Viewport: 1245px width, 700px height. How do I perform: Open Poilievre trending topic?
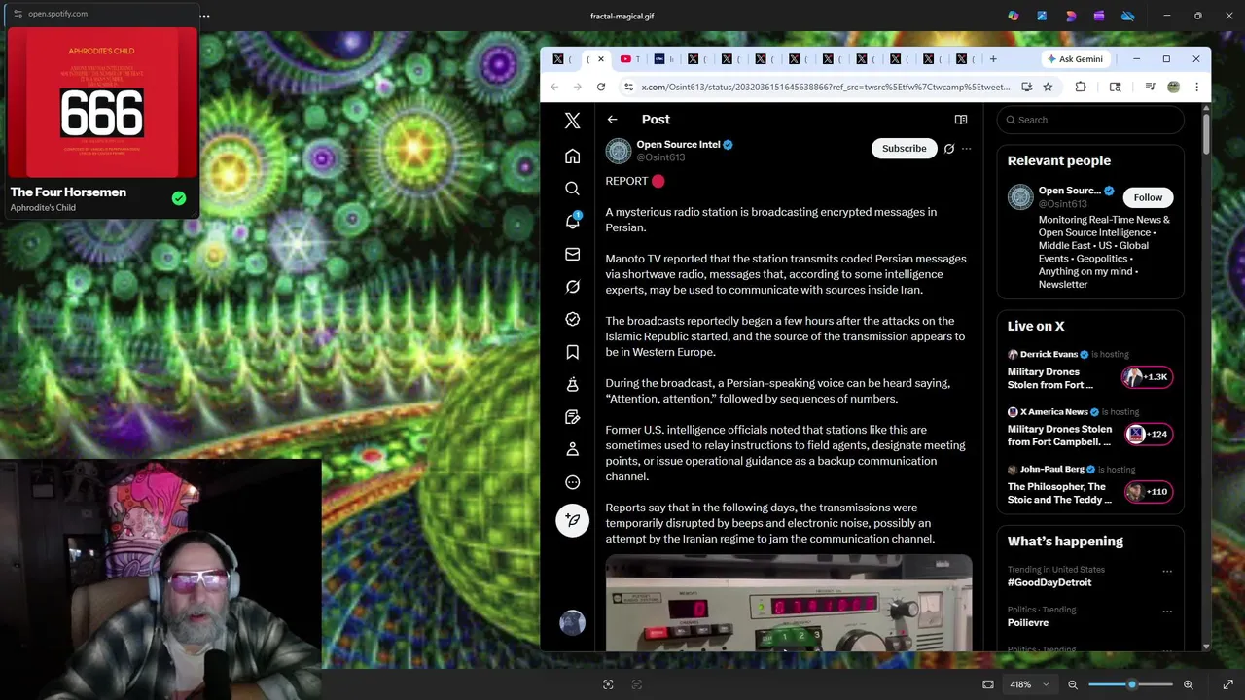click(1028, 622)
